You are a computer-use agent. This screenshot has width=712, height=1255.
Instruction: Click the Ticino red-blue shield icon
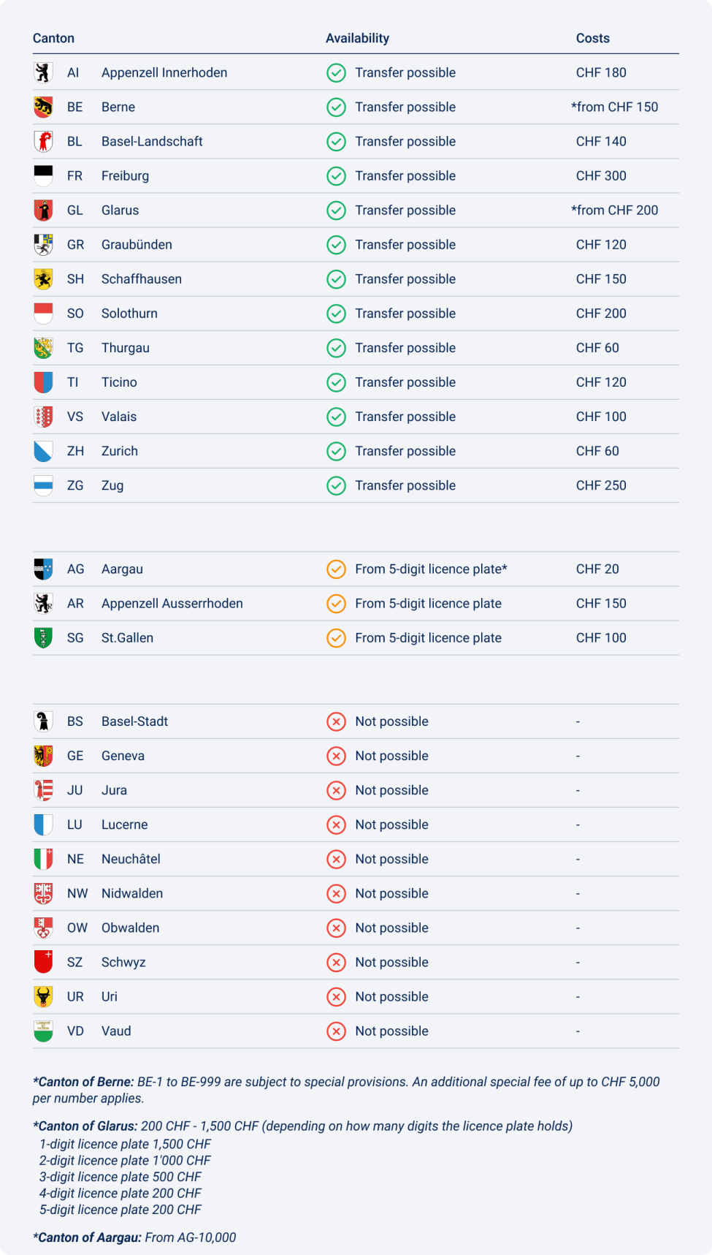tap(43, 382)
